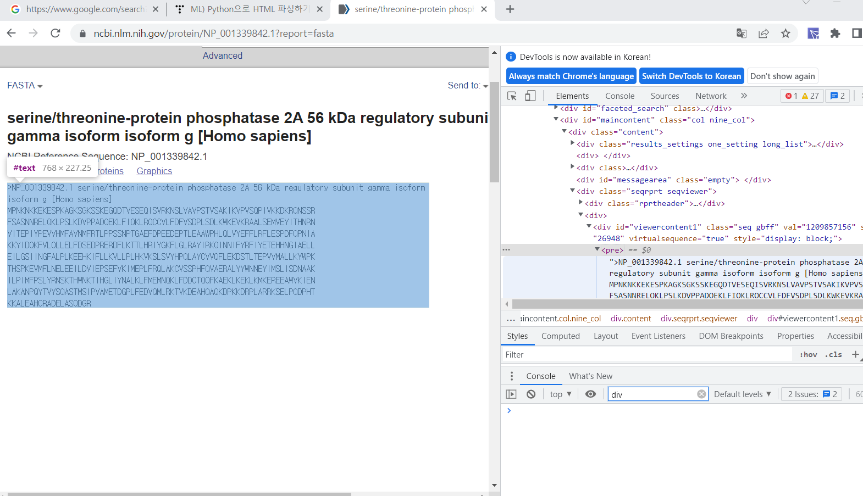Image resolution: width=863 pixels, height=496 pixels.
Task: Reload the NCBI protein page
Action: [x=56, y=34]
